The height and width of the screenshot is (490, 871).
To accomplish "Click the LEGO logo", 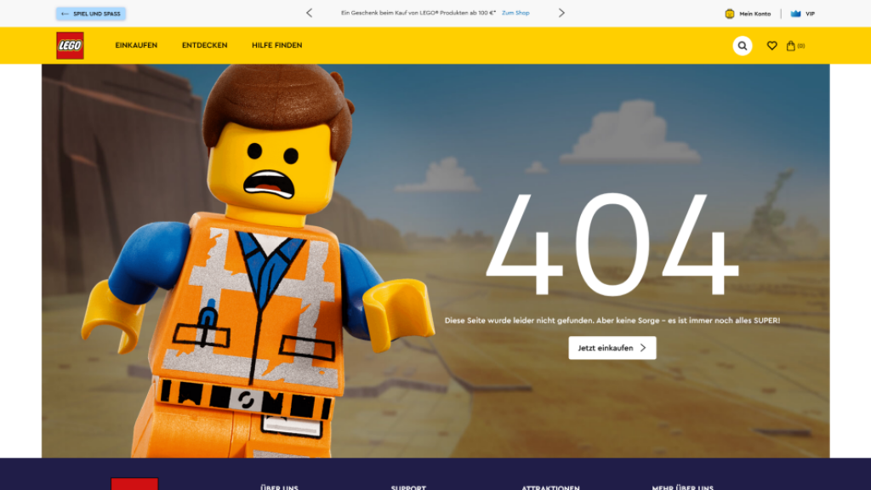I will click(x=70, y=46).
